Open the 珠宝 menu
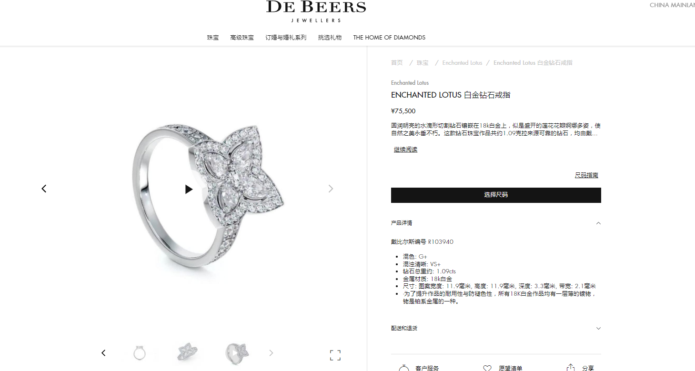695x371 pixels. [x=213, y=37]
